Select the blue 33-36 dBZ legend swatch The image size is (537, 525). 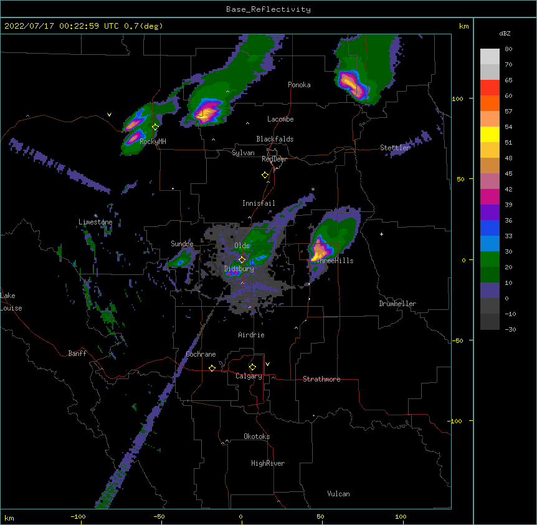(490, 228)
